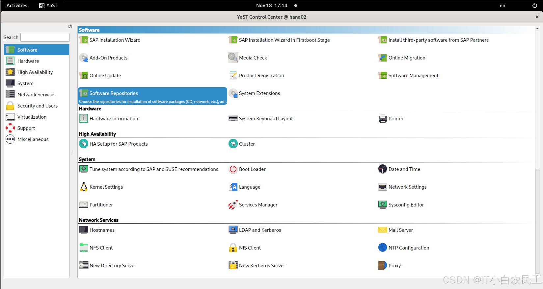This screenshot has height=289, width=543.
Task: Open the Partitioner icon
Action: tap(84, 205)
